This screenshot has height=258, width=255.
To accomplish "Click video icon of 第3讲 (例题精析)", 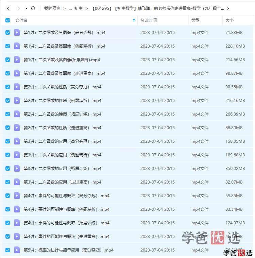I will coord(17,155).
